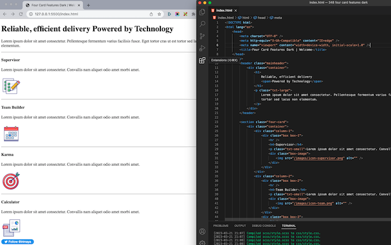Screen dimensions: 391x245
Task: Open a new Chrome tab
Action: [x=88, y=5]
